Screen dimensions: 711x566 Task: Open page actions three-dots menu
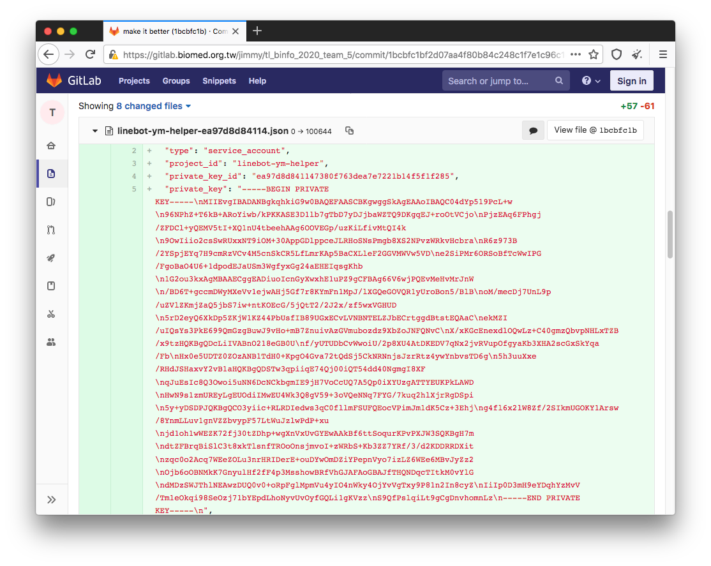(576, 55)
